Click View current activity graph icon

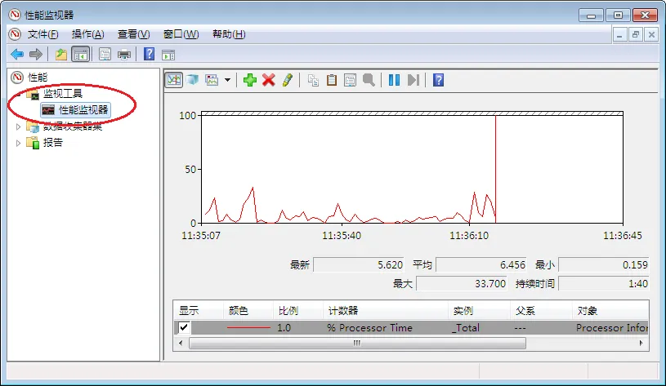[174, 80]
